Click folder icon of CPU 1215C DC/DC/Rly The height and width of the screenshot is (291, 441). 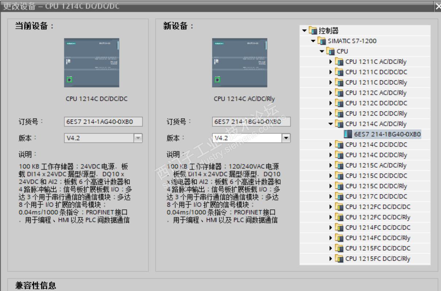(x=339, y=186)
